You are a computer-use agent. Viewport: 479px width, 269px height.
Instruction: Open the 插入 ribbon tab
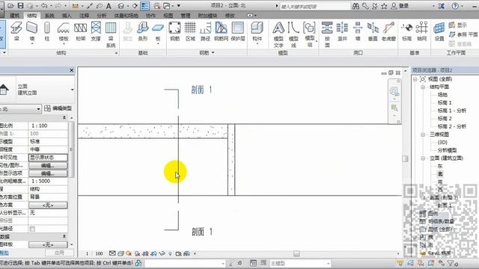(x=67, y=15)
